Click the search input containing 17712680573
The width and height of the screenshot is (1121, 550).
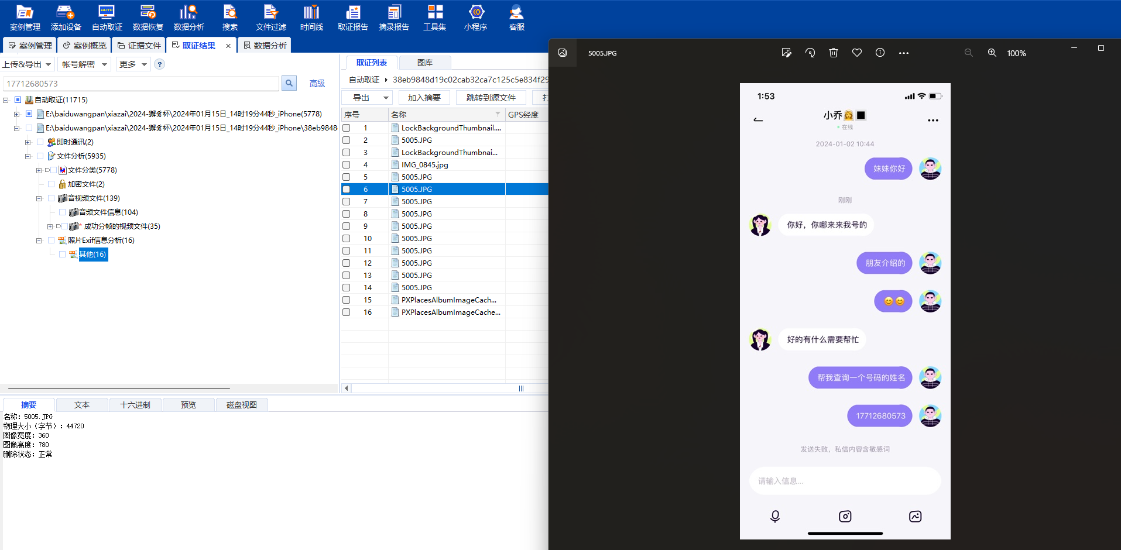click(141, 84)
